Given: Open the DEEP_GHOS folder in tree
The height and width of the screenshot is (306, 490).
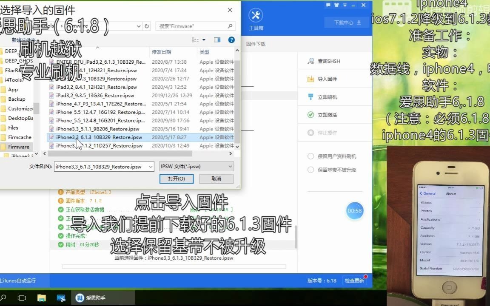Looking at the screenshot, I should (19, 61).
